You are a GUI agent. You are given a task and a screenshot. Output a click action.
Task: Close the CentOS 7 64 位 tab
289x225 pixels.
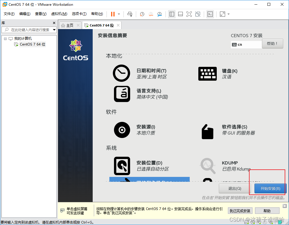pos(118,25)
